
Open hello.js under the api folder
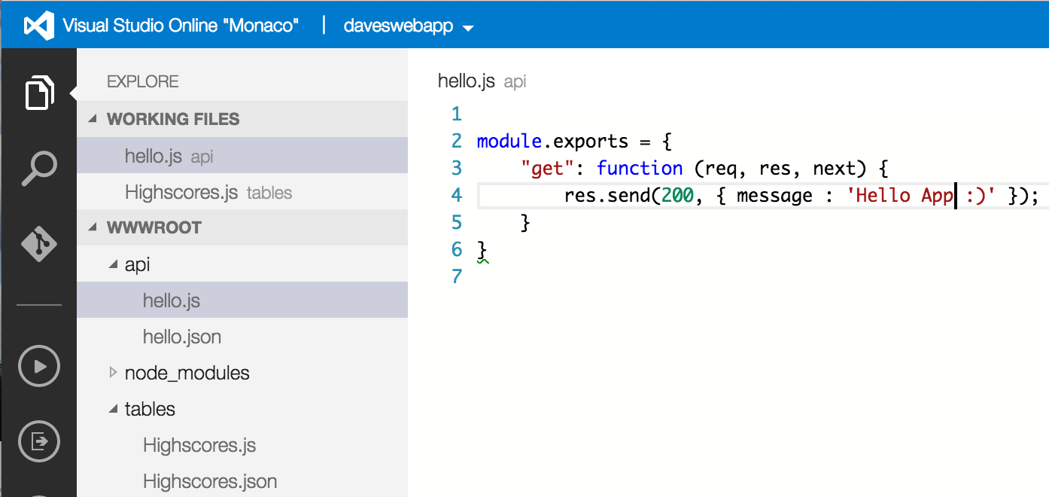(x=242, y=300)
